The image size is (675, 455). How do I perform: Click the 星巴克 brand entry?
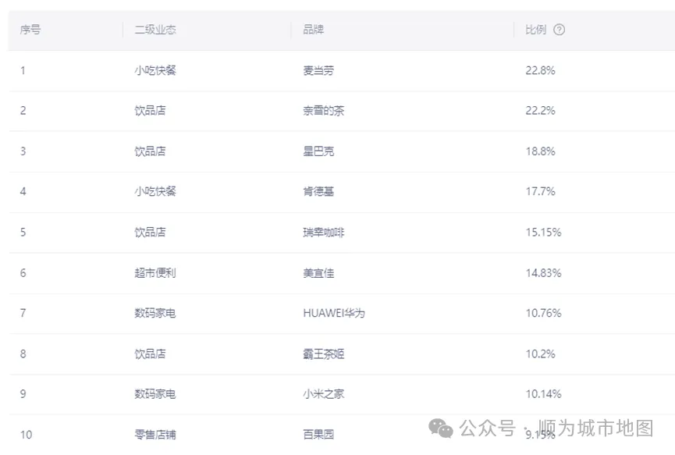(x=318, y=151)
